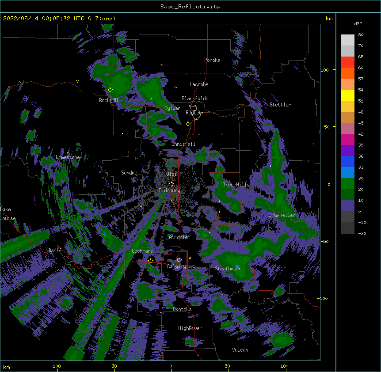Click the Didsbury label

pyautogui.click(x=169, y=190)
